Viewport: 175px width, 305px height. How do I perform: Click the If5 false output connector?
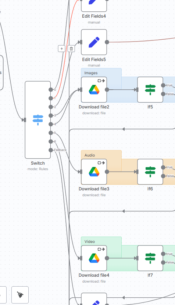163,94
